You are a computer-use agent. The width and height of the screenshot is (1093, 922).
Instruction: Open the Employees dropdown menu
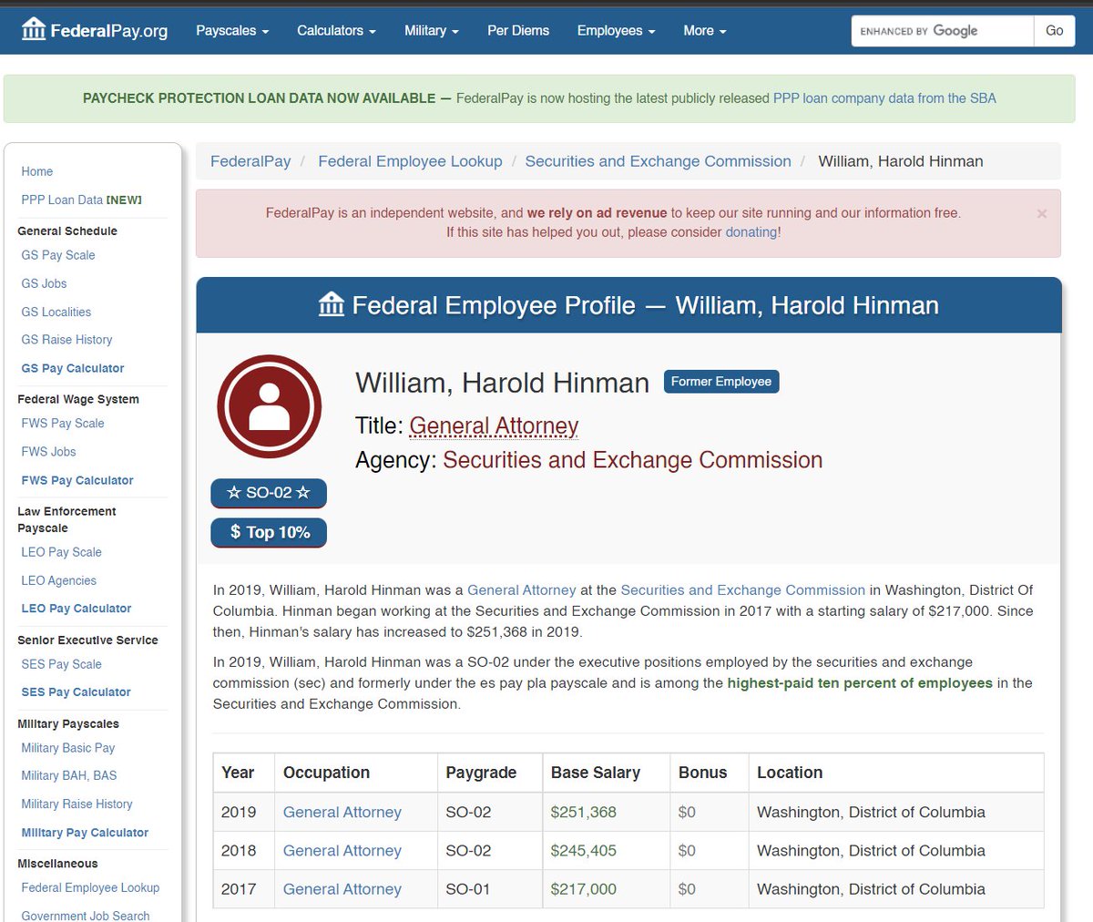click(616, 30)
